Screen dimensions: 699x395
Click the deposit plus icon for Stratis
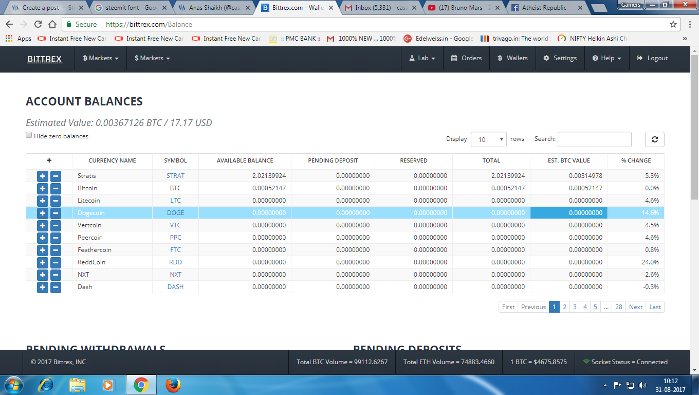click(43, 176)
